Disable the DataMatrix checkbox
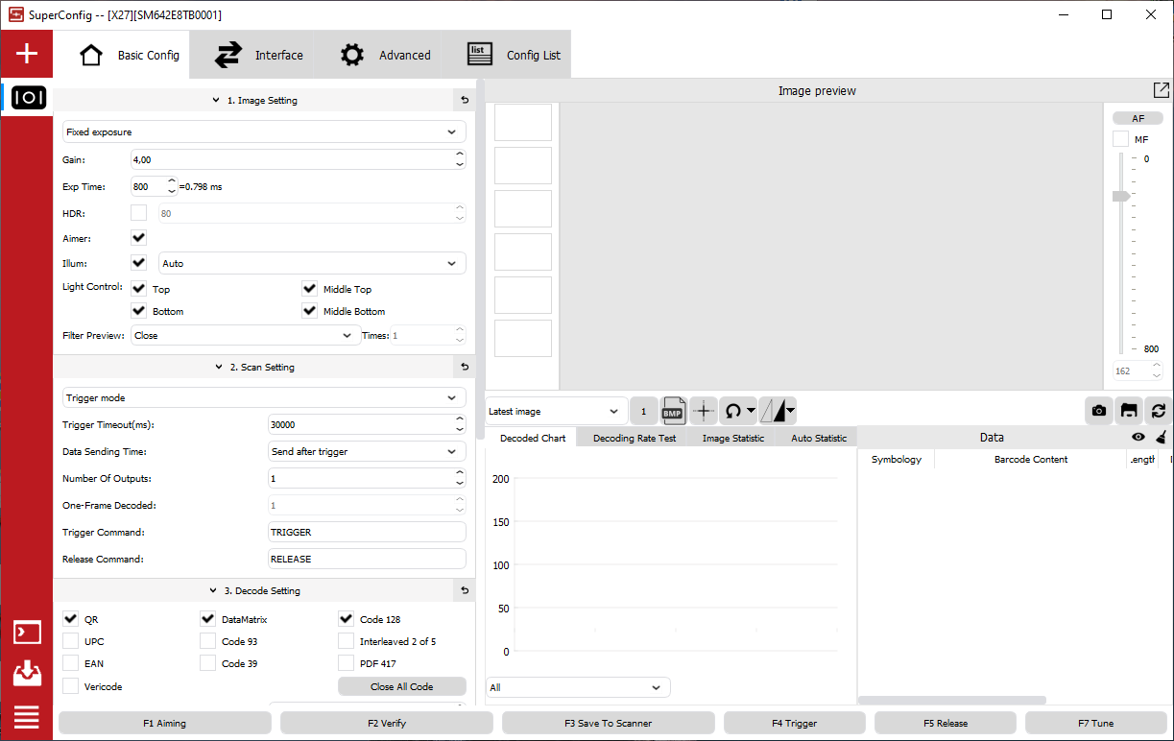Screen dimensions: 1174x741 tap(208, 619)
